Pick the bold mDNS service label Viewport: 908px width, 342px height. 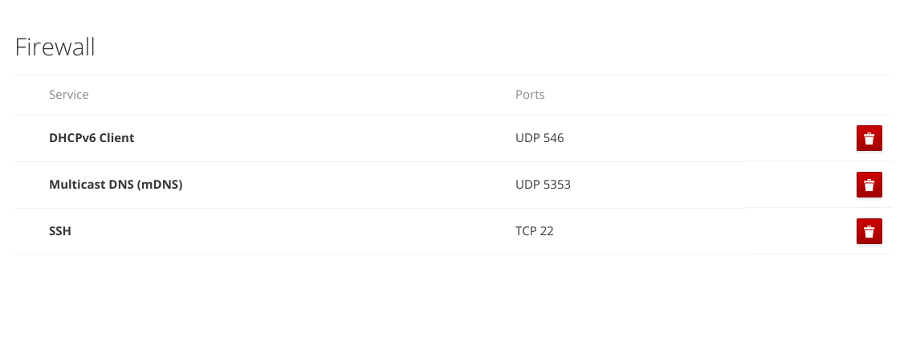pos(116,185)
